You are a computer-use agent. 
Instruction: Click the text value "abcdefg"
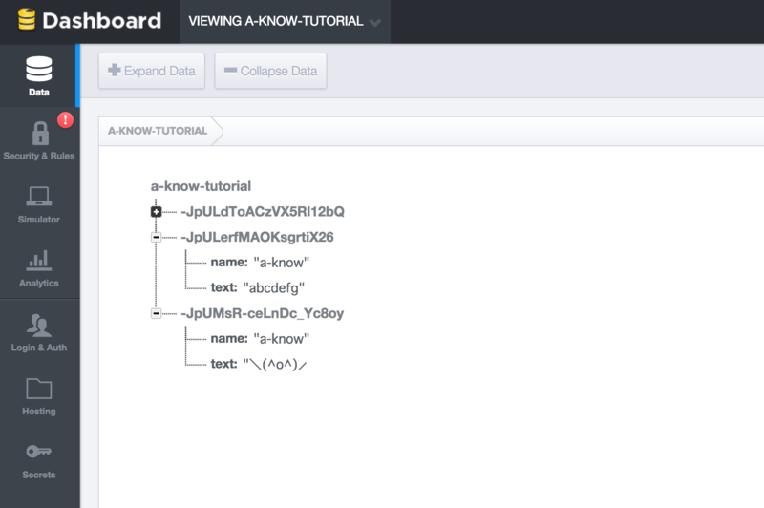tap(273, 287)
